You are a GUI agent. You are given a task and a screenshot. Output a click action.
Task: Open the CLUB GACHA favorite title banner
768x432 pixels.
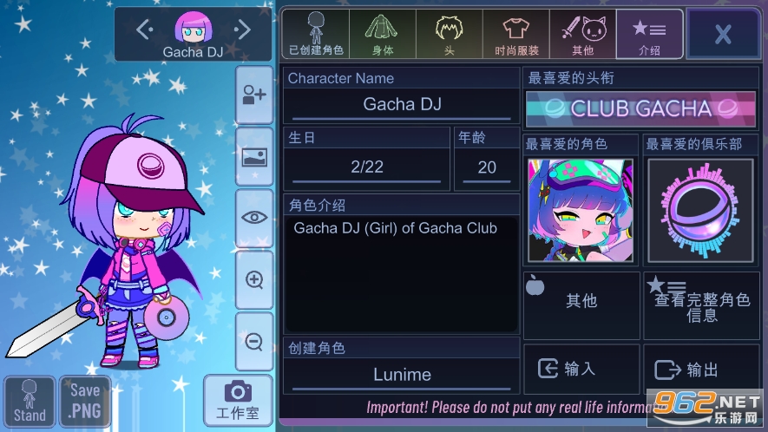pos(641,108)
